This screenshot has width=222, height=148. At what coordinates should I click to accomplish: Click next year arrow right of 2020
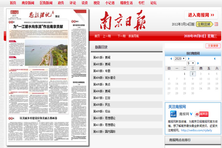coord(189,59)
